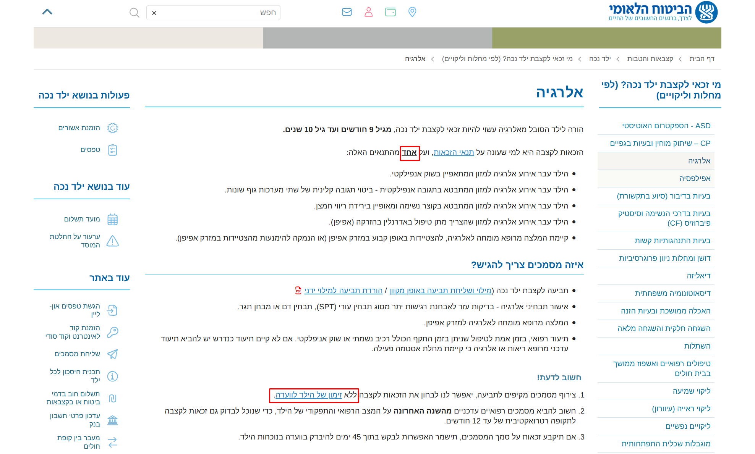Image resolution: width=755 pixels, height=454 pixels.
Task: Click the זימון של הילד לוועדה link
Action: click(309, 395)
